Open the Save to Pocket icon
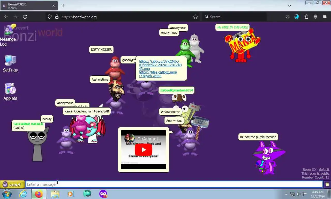 point(288,17)
